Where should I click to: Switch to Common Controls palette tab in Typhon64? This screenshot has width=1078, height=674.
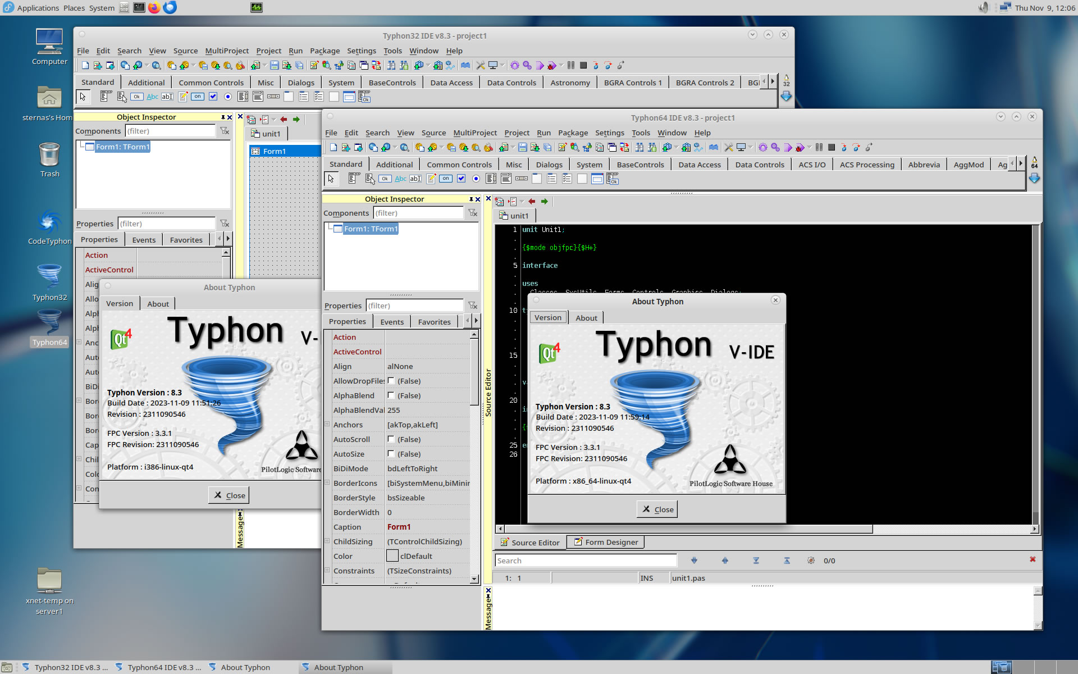[459, 165]
